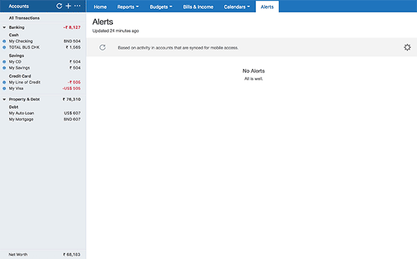Click the Alerts page heading
The width and height of the screenshot is (417, 259).
(x=103, y=21)
